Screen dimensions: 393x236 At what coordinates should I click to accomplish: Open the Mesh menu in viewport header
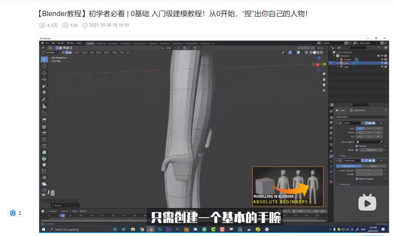point(99,53)
